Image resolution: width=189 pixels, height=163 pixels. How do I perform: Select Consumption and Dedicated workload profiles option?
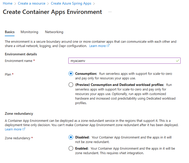pos(71,85)
